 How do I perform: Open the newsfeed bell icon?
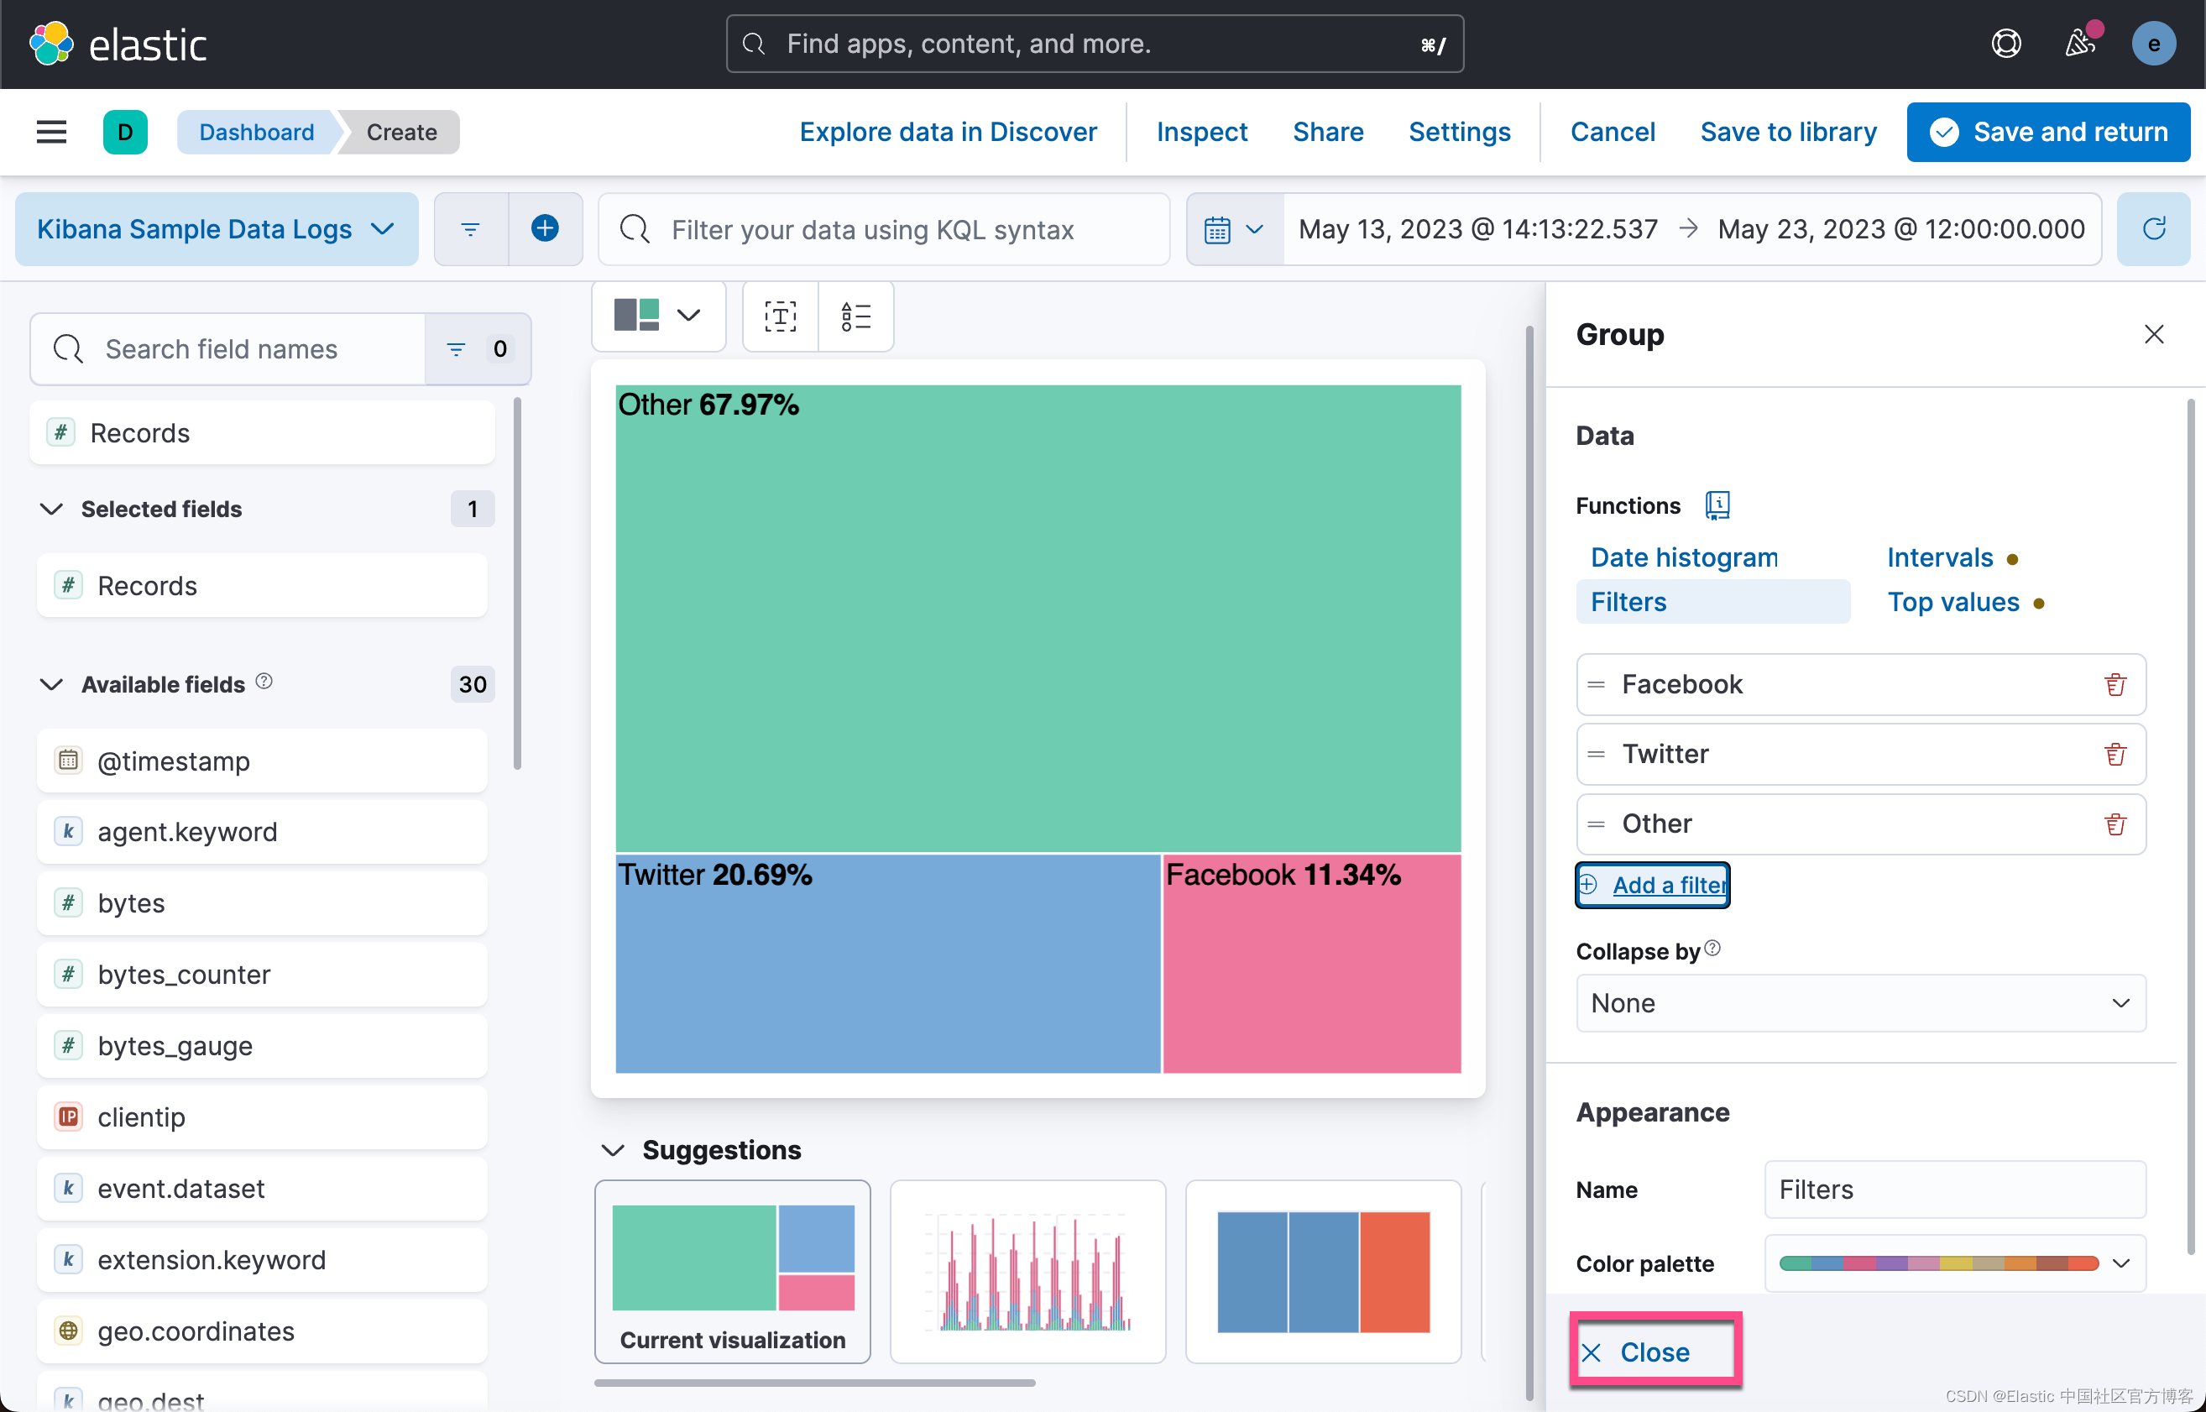tap(2080, 43)
